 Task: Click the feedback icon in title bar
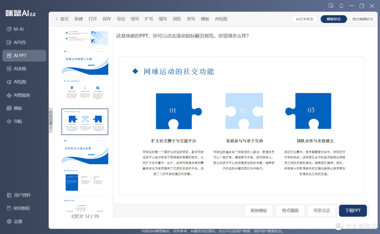[331, 6]
